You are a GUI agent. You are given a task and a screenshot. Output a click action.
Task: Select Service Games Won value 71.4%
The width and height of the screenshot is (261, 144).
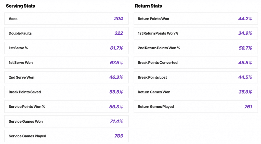[116, 121]
